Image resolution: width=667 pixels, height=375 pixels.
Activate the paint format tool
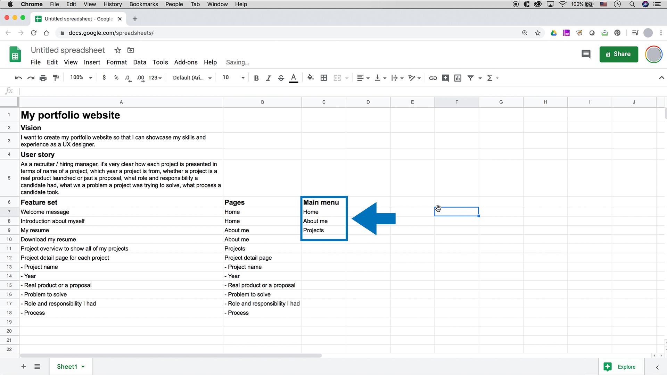(x=56, y=78)
